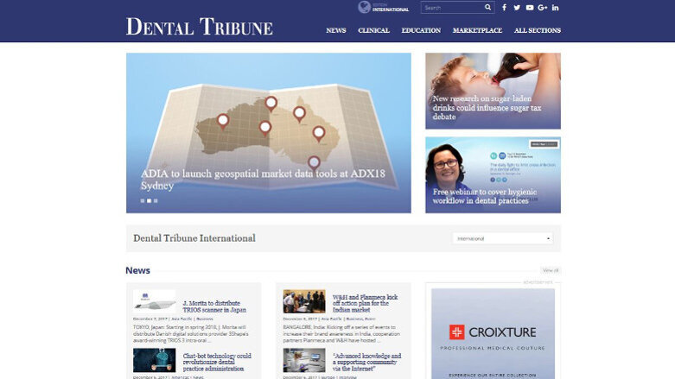This screenshot has width=675, height=379.
Task: Open the ADIA geospatial market data article
Action: click(x=263, y=180)
